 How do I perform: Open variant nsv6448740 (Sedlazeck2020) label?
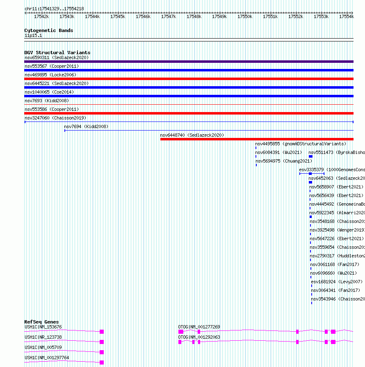192,135
